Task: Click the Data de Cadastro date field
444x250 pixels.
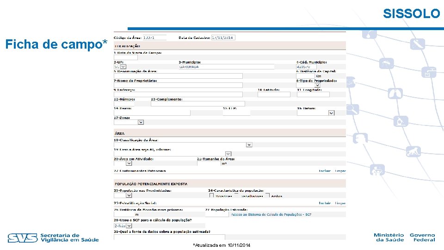Action: (223, 37)
